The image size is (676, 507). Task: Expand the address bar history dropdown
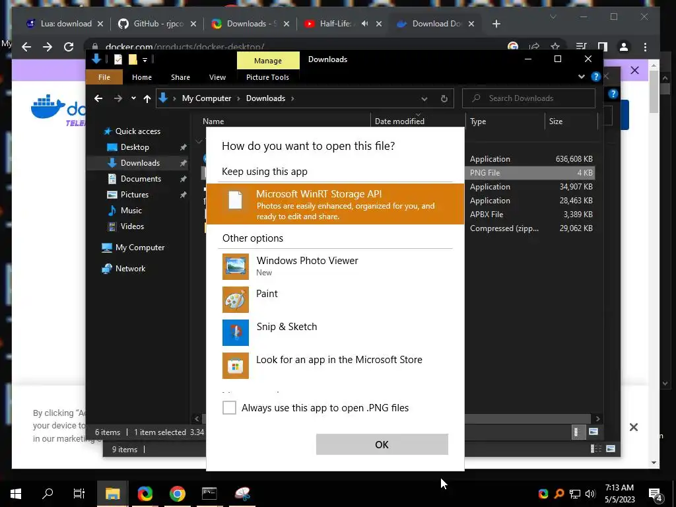pos(424,99)
